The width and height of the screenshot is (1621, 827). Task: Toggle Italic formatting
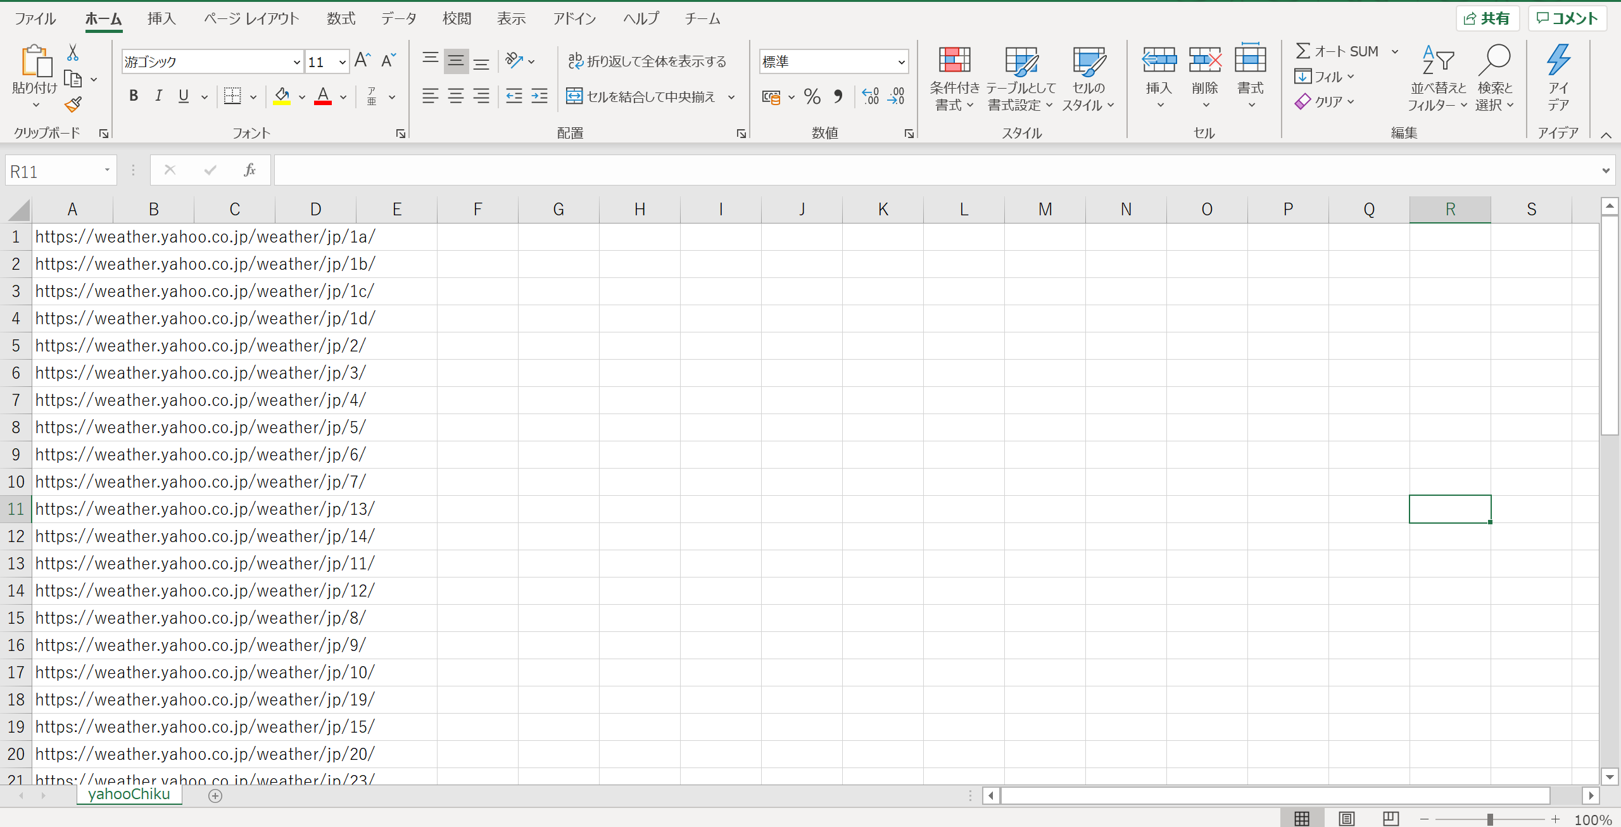coord(158,96)
